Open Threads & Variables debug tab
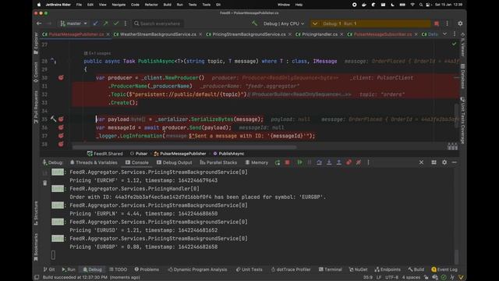Screen dimensions: 499x281 [x=94, y=162]
